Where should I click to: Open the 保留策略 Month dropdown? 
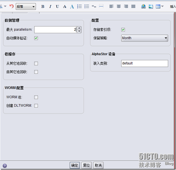click(x=145, y=38)
